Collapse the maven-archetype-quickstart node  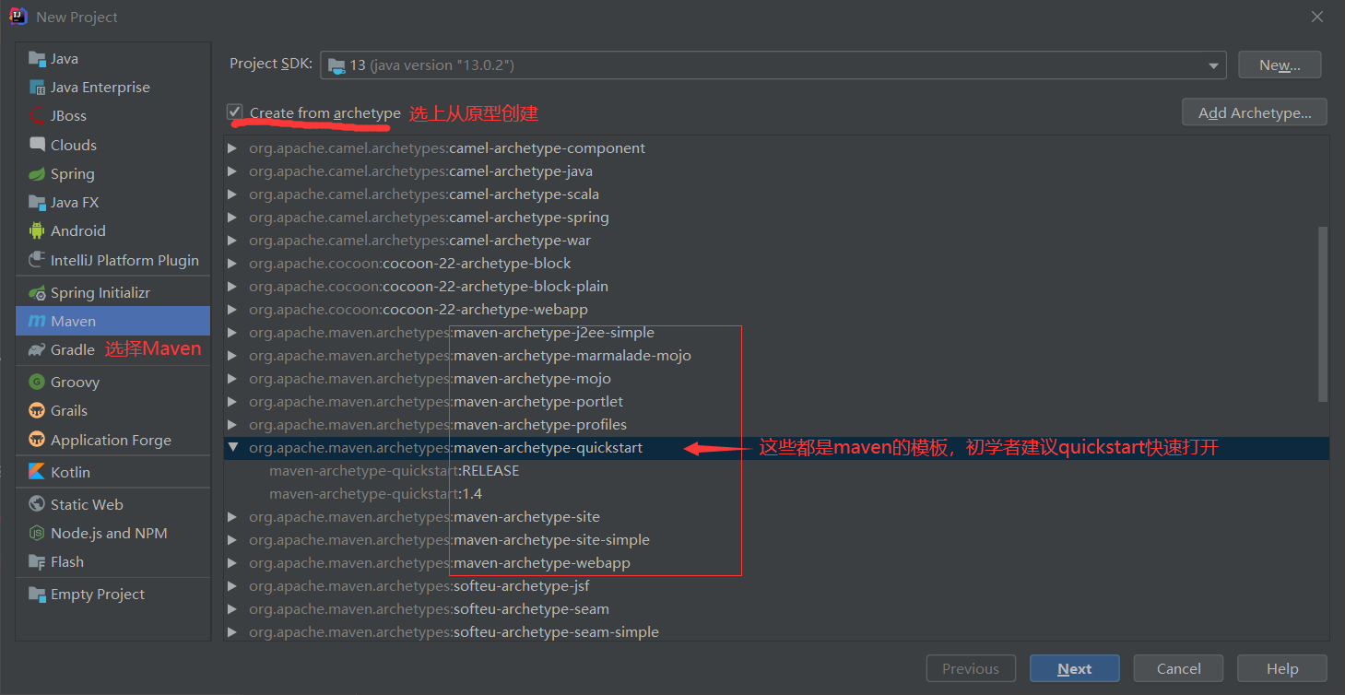tap(232, 448)
